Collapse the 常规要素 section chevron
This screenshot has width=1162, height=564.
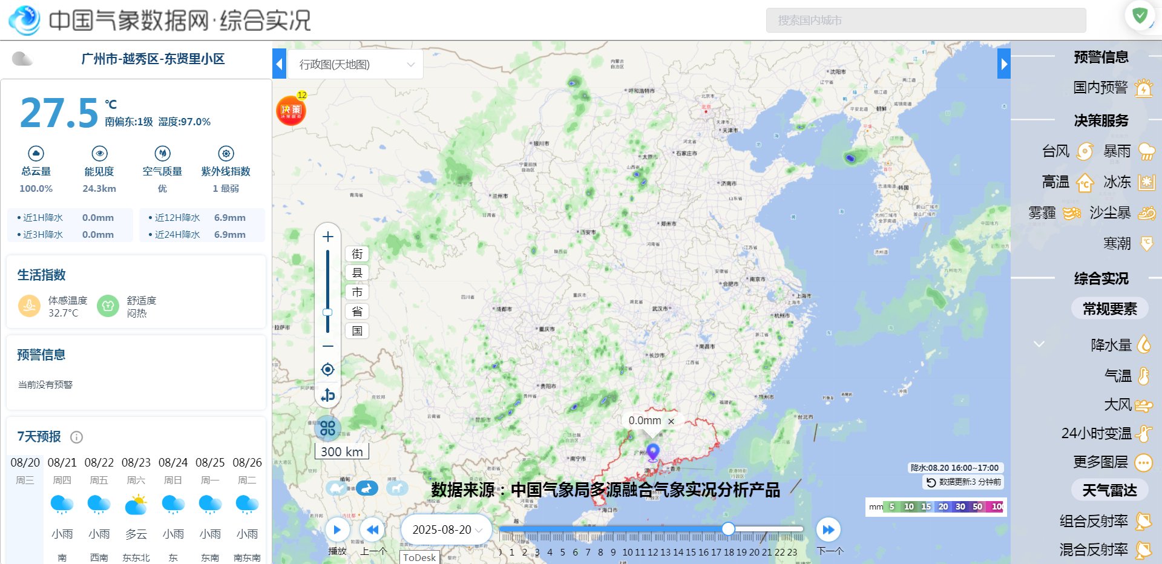click(x=1039, y=343)
